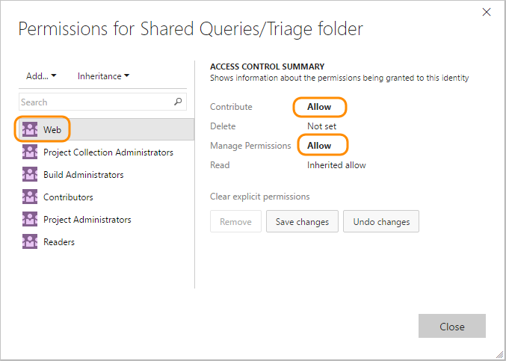
Task: Open the Inheritance dropdown menu
Action: (103, 76)
